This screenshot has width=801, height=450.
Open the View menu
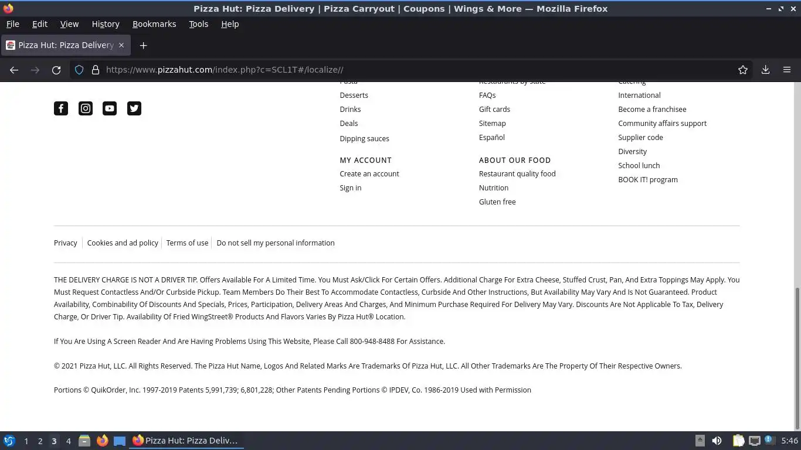(x=69, y=24)
